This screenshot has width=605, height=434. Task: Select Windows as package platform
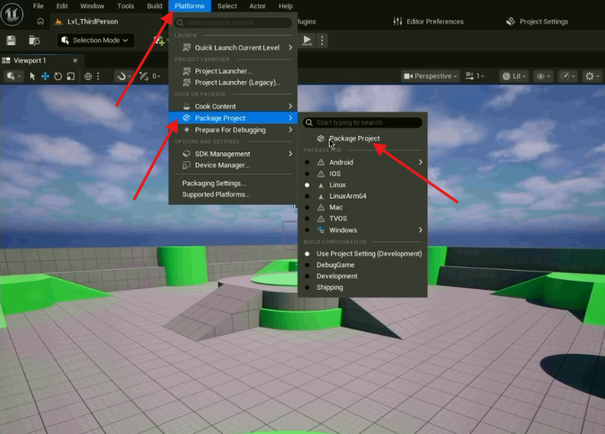(x=363, y=230)
